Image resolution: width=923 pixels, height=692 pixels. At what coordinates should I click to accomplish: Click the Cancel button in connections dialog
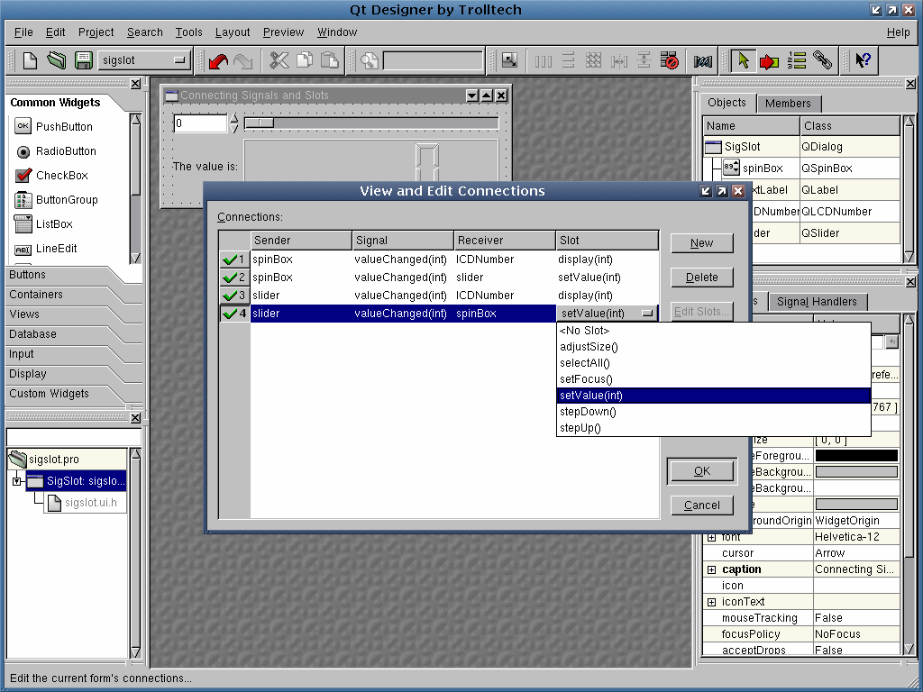[x=701, y=505]
